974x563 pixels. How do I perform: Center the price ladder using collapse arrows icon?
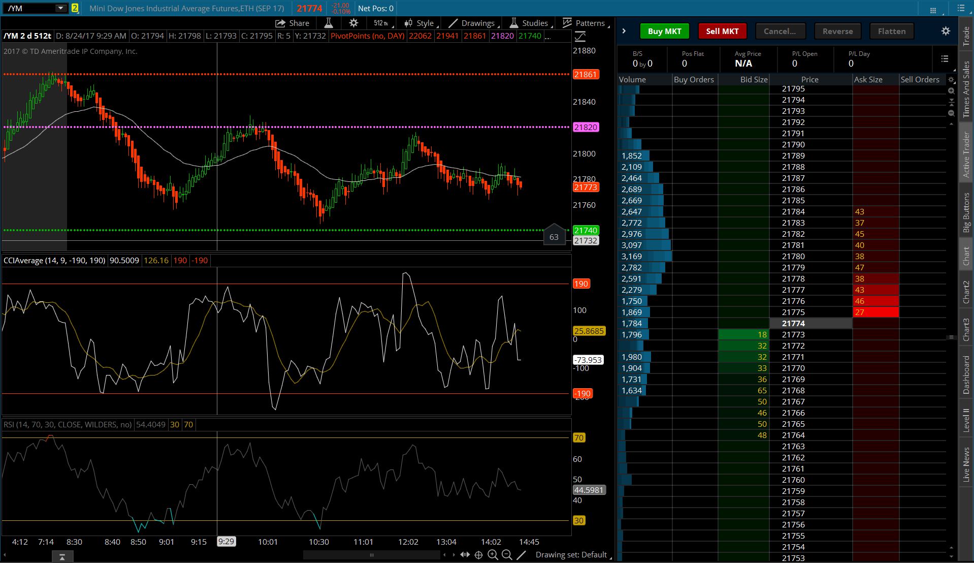tap(951, 102)
